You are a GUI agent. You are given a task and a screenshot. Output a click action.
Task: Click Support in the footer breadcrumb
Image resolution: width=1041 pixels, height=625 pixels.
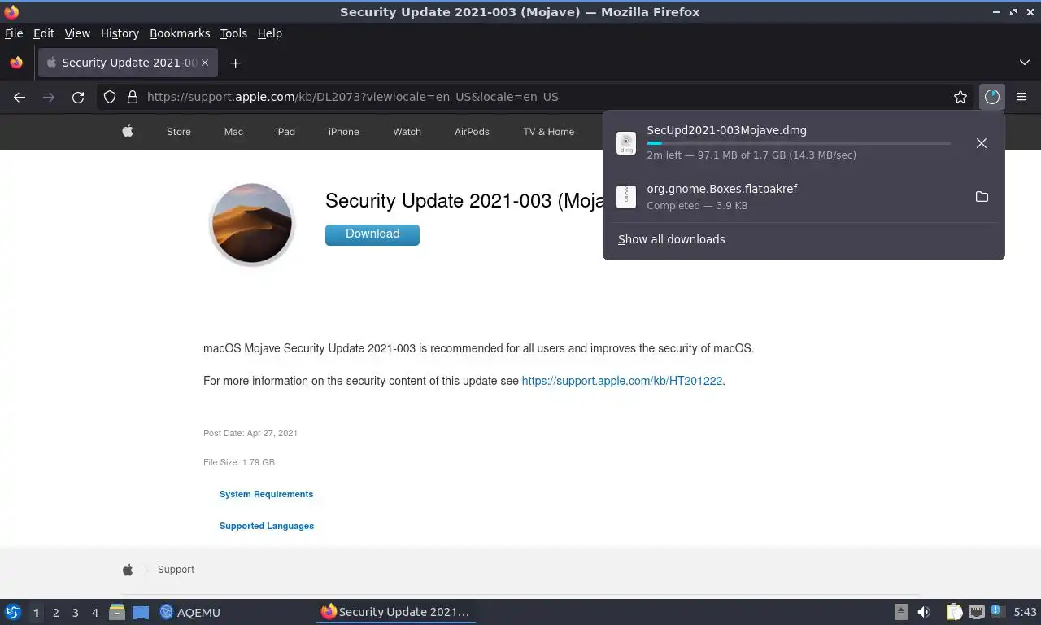pyautogui.click(x=176, y=570)
